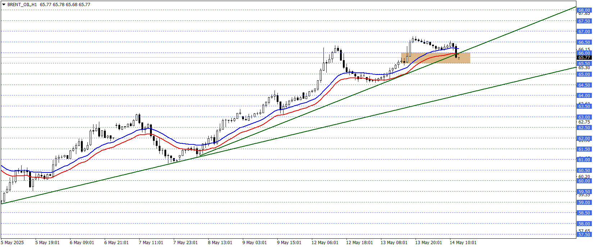The image size is (594, 247).
Task: Click the 14 May 10:01 time label
Action: (x=463, y=243)
